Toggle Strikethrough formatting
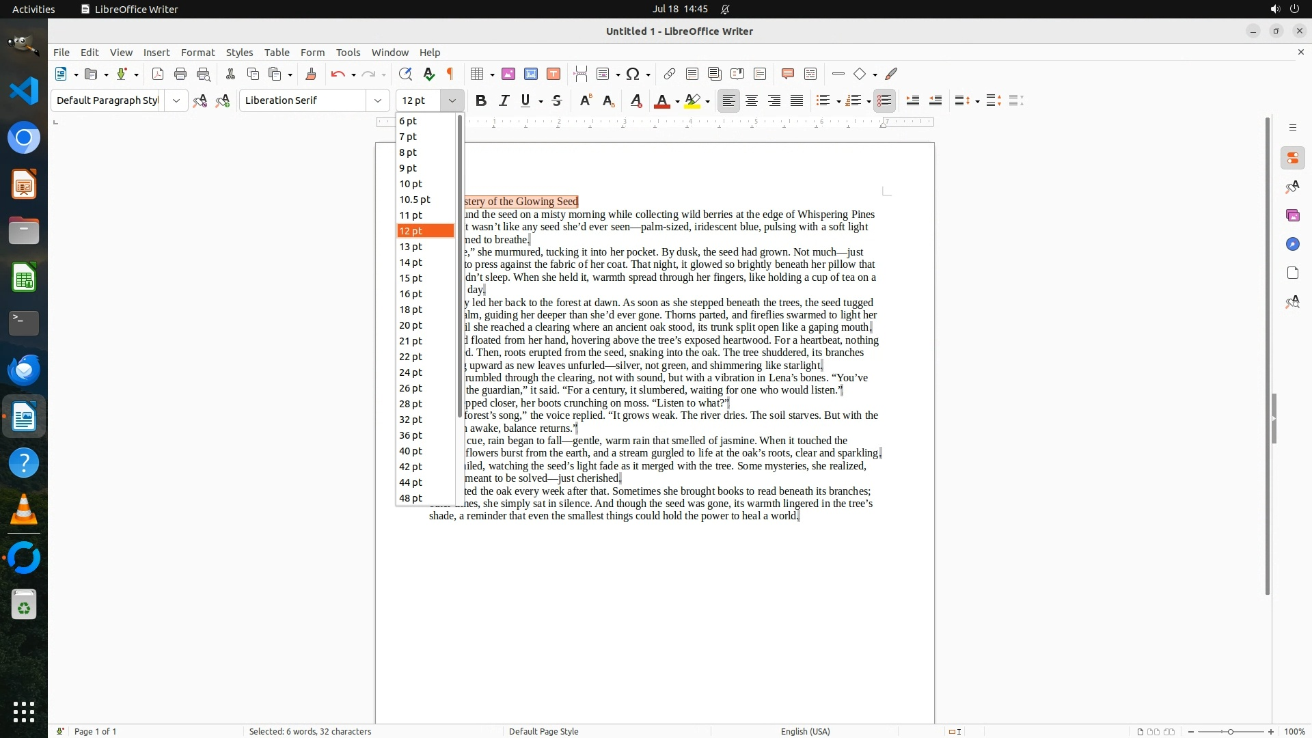 [557, 100]
